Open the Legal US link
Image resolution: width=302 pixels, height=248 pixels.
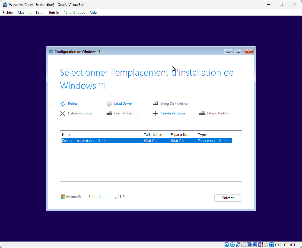(117, 197)
